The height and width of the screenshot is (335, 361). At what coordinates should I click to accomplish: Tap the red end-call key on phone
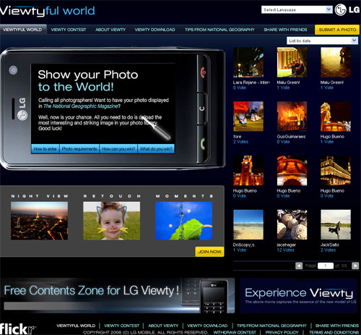point(204,72)
